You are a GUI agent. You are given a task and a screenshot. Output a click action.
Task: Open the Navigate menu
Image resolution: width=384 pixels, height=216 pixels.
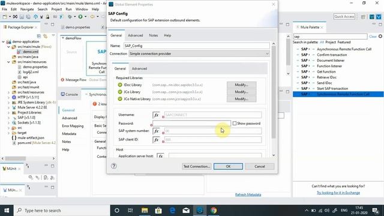[27, 10]
